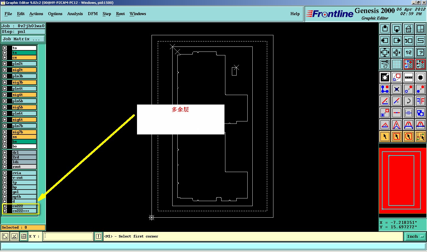Select the cvia layer name
The height and width of the screenshot is (252, 427).
[24, 173]
